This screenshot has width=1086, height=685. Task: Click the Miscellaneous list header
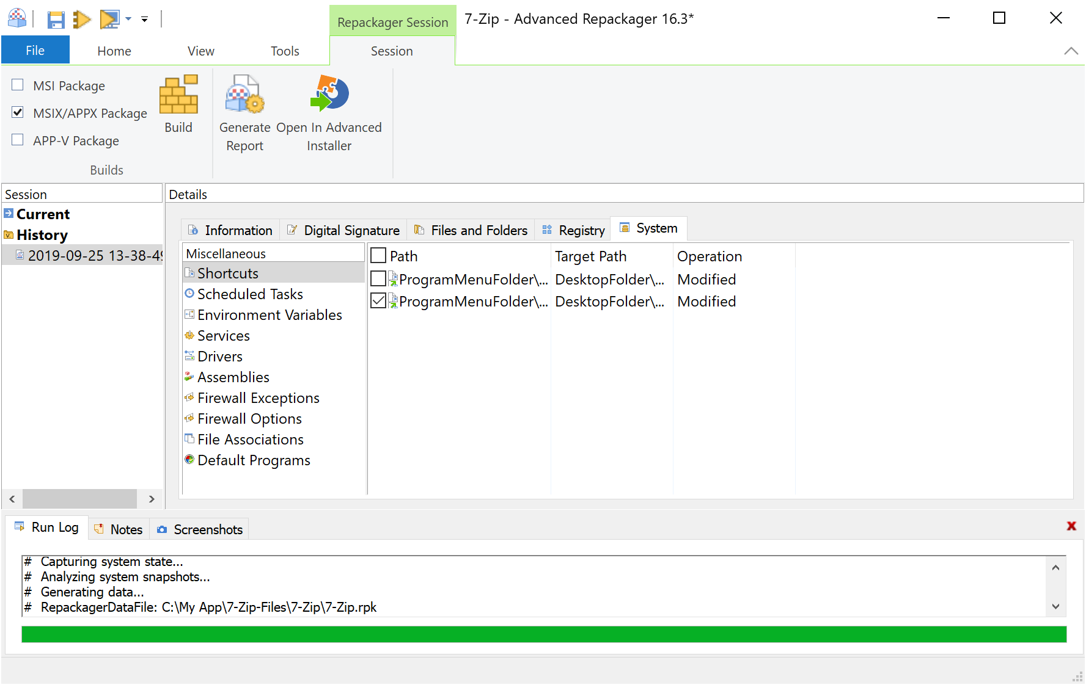coord(274,253)
